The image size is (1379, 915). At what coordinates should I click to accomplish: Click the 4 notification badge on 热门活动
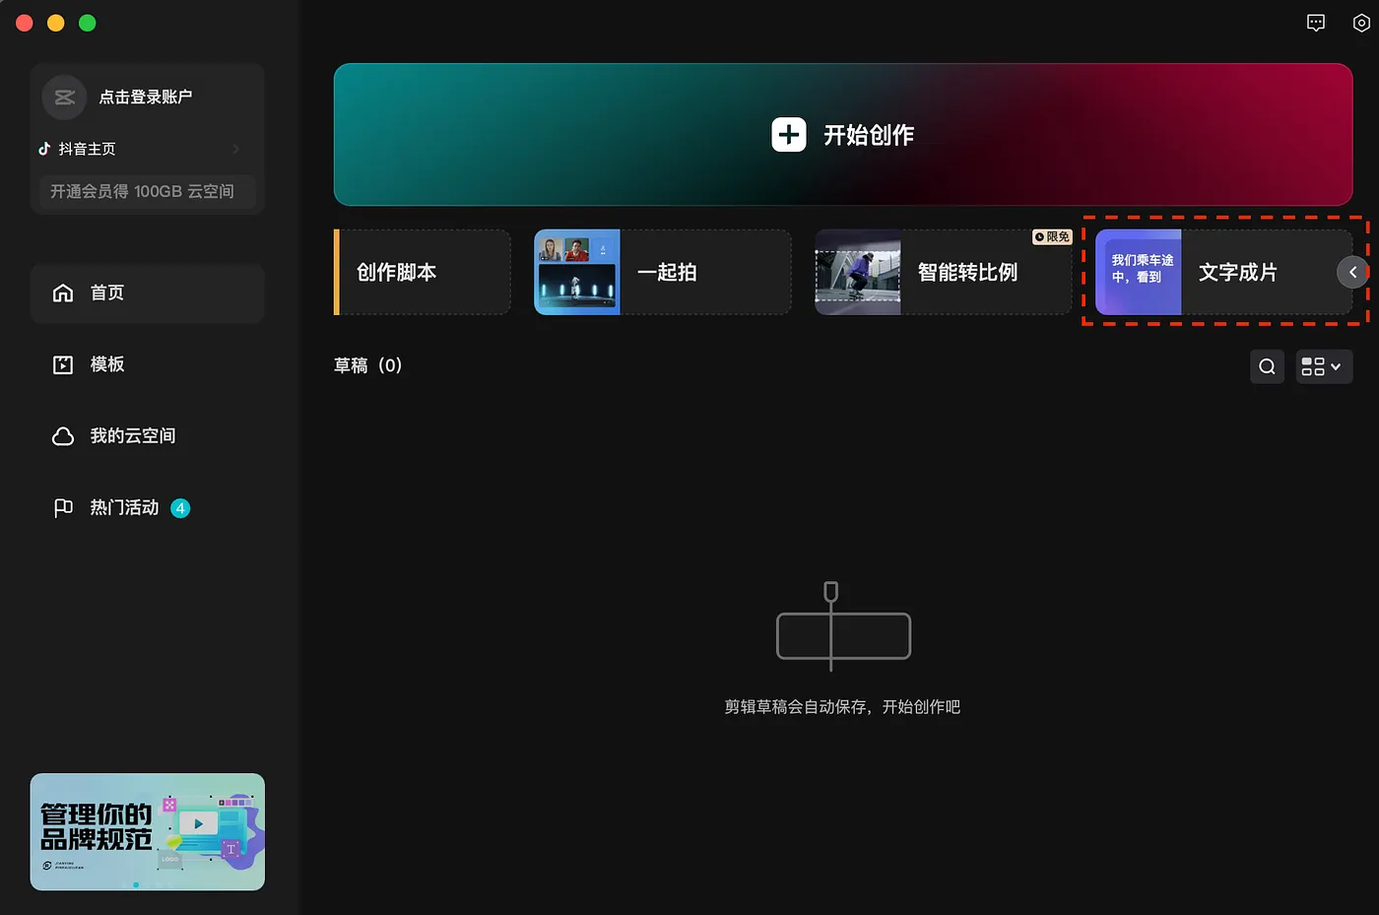tap(180, 508)
